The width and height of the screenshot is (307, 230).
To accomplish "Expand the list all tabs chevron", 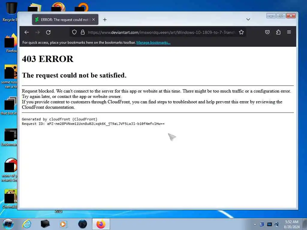I will (248, 19).
